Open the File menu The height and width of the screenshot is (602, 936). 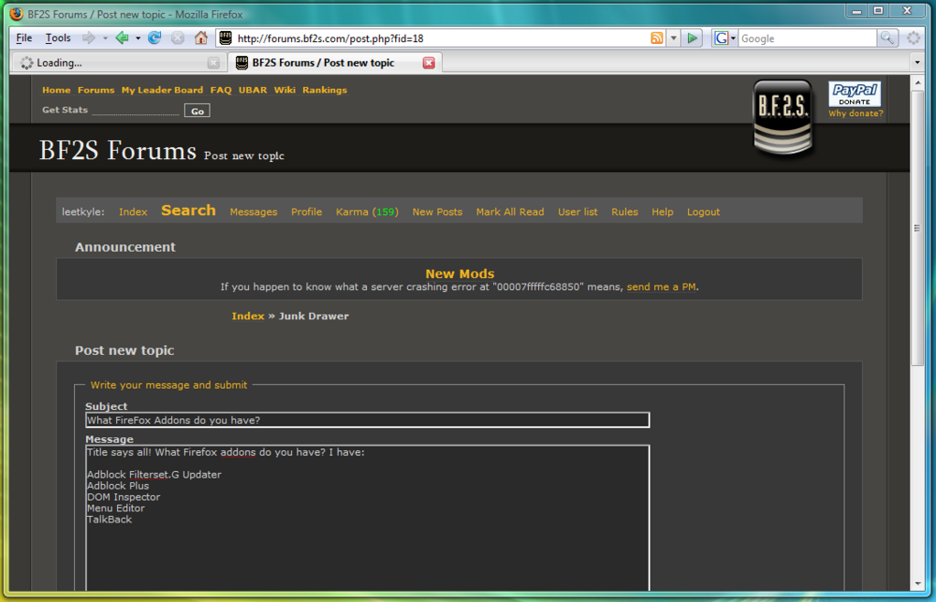(24, 38)
